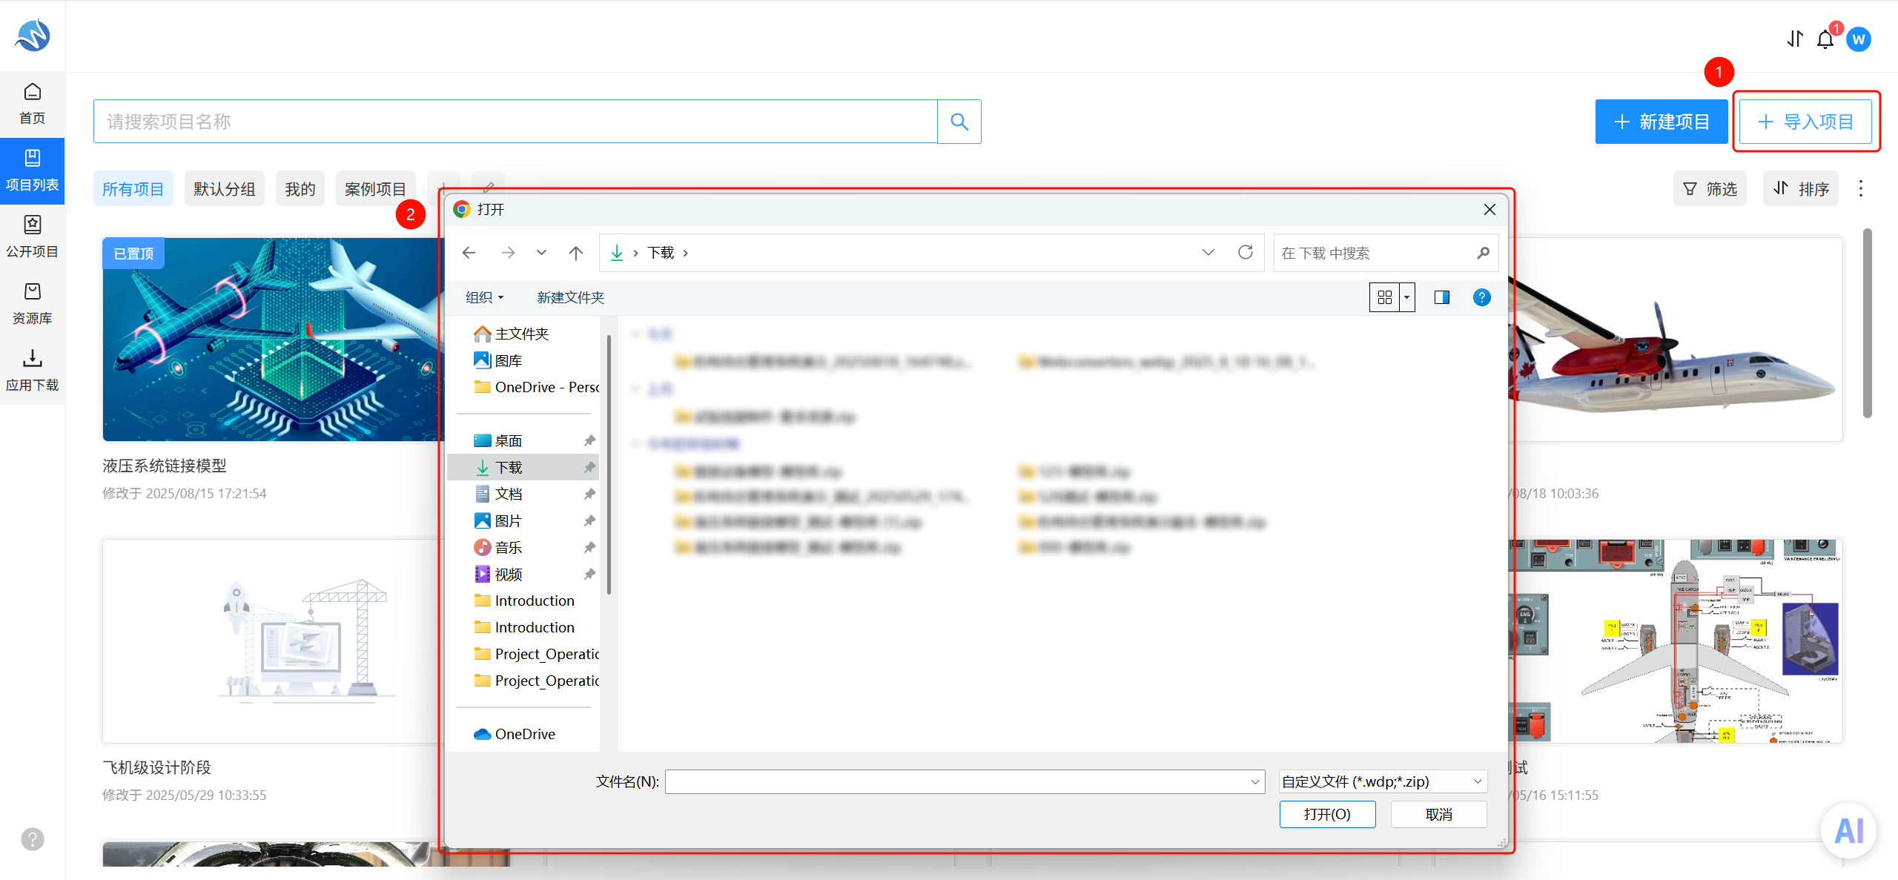Open the notification bell
The height and width of the screenshot is (880, 1898).
(x=1825, y=39)
